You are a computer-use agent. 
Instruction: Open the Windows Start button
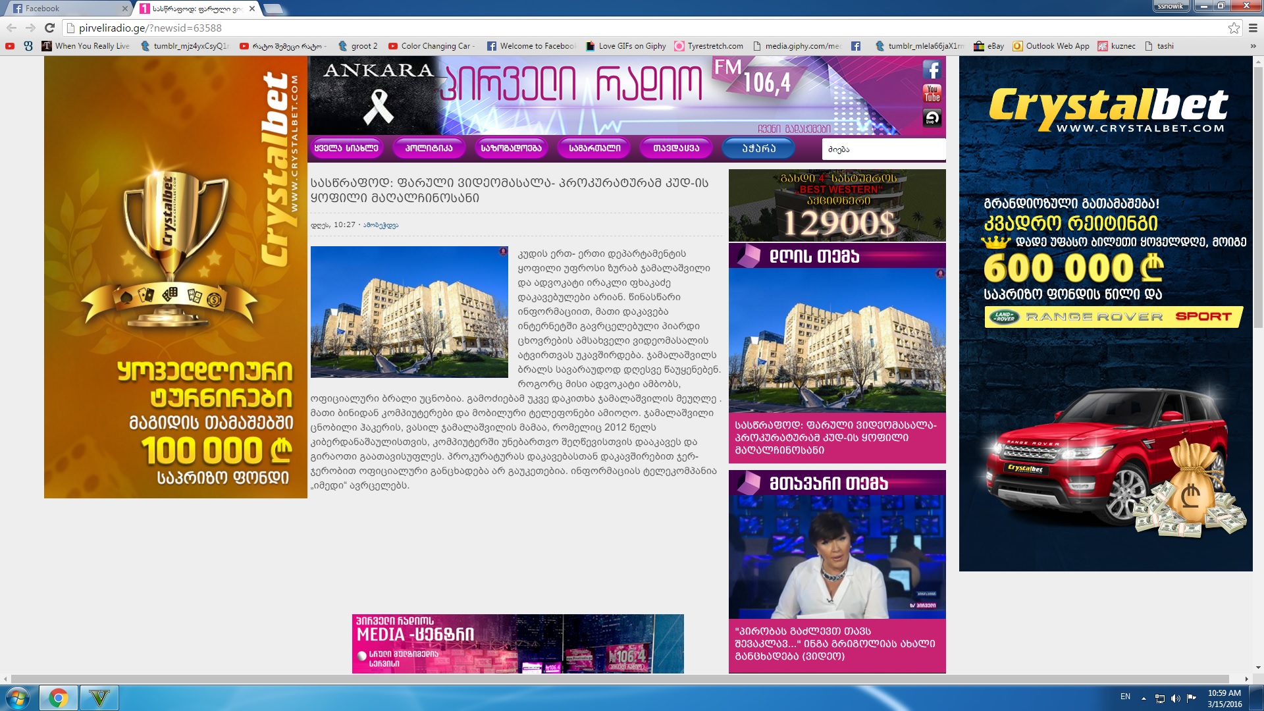(17, 698)
